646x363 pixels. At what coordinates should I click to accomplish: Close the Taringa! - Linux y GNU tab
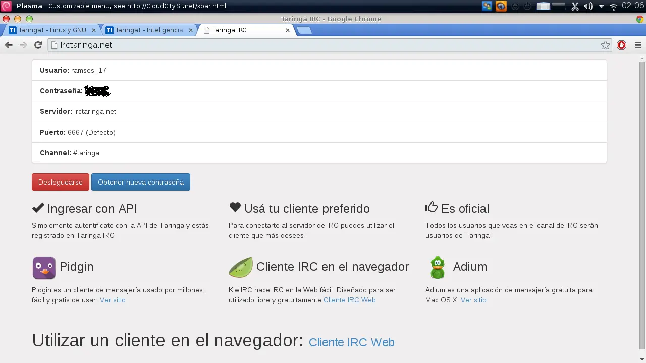coord(93,30)
